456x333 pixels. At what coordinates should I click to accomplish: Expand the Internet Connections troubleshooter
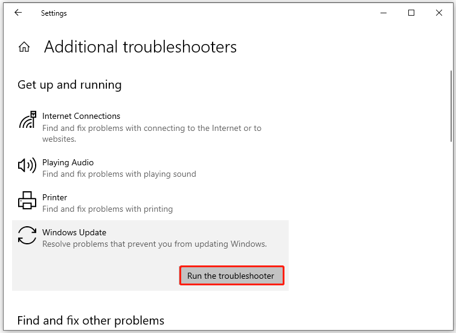coord(150,127)
